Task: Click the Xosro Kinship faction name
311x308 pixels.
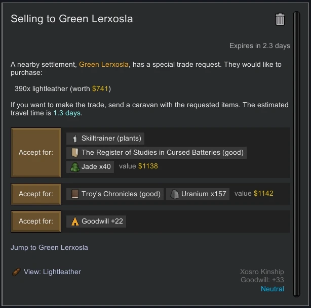Action: click(262, 272)
